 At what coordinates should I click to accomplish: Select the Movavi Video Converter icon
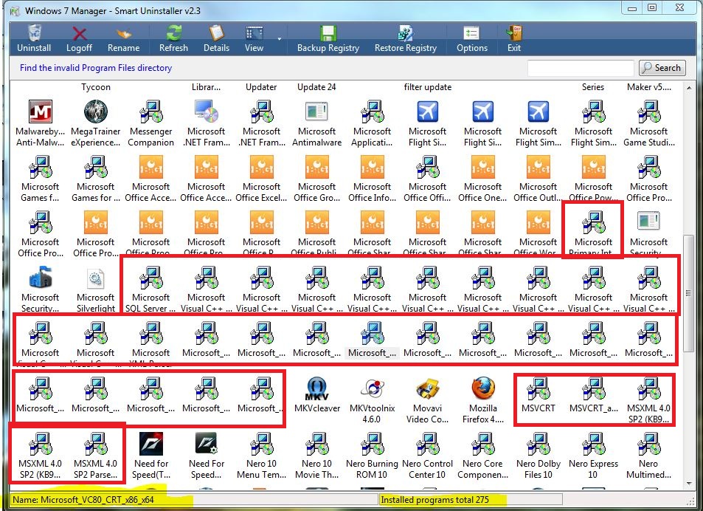tap(427, 388)
